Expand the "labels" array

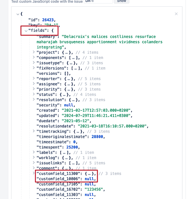pos(34,152)
